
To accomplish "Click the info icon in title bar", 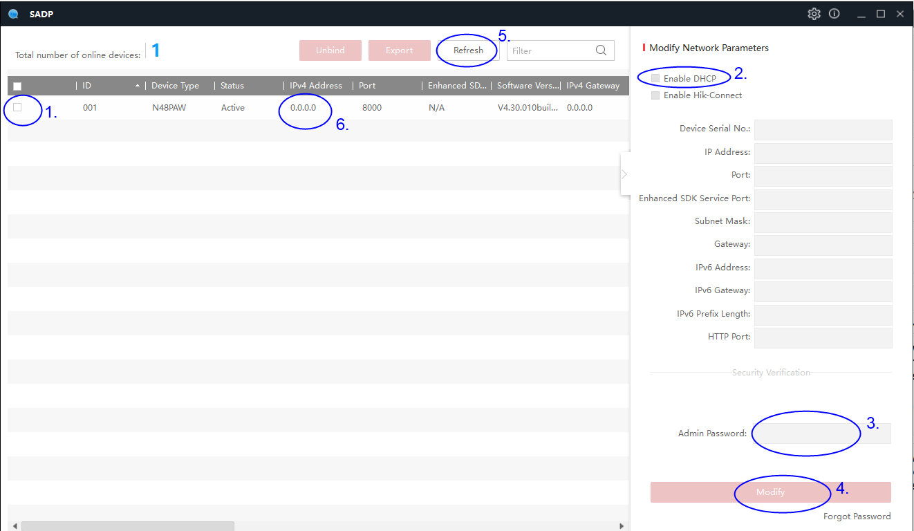I will coord(834,14).
